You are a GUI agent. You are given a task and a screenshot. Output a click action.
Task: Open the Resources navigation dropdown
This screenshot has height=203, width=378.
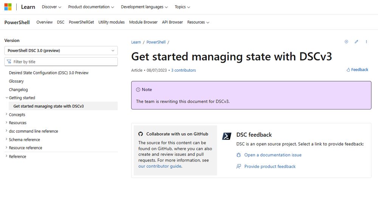(198, 22)
